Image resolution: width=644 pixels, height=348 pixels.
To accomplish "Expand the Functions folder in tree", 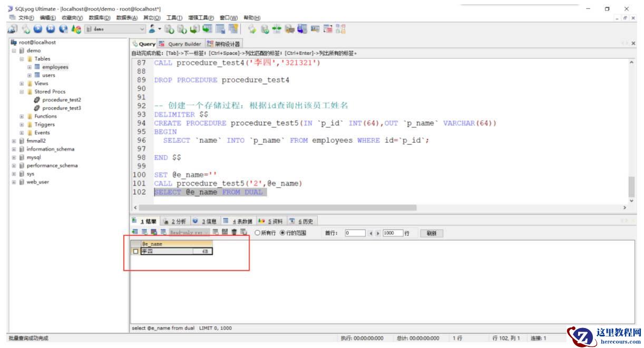I will pyautogui.click(x=22, y=116).
